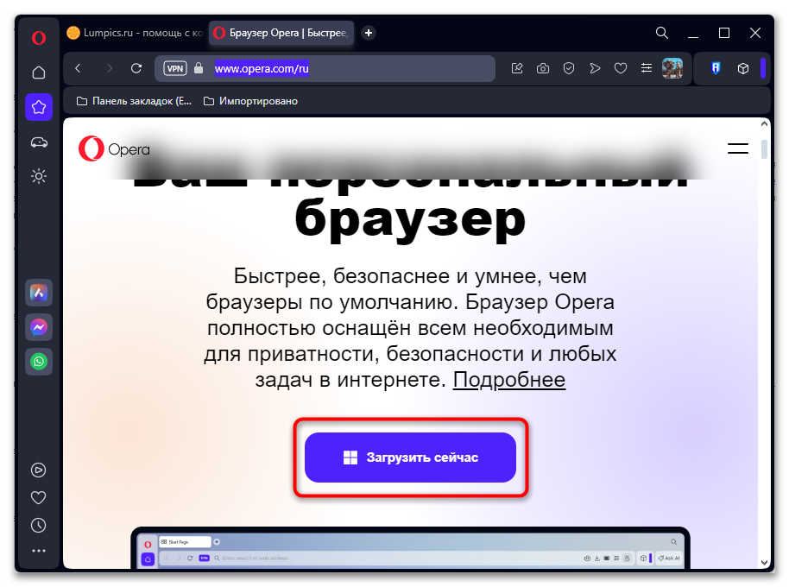Click the send (My Flow) arrow icon

(595, 68)
